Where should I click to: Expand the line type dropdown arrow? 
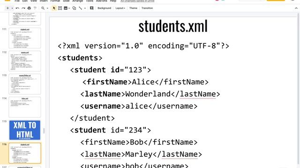85,8
